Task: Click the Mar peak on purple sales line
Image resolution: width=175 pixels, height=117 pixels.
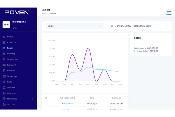Action: click(x=72, y=55)
